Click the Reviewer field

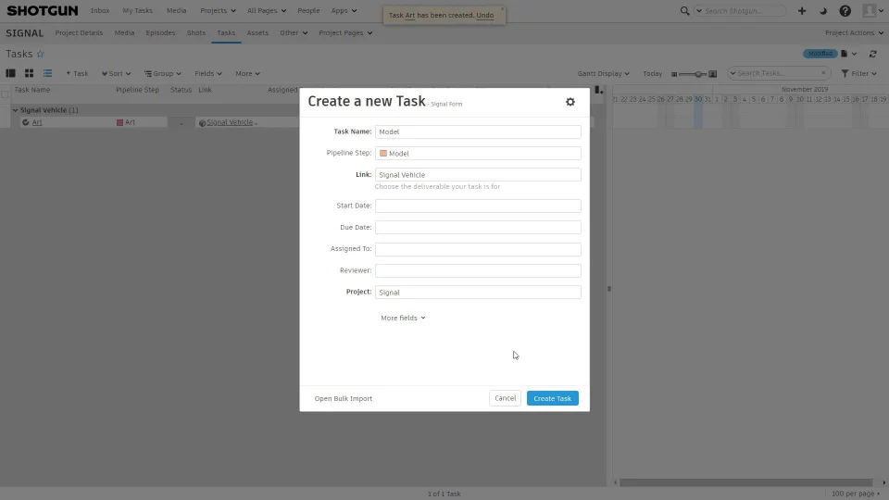pyautogui.click(x=478, y=271)
